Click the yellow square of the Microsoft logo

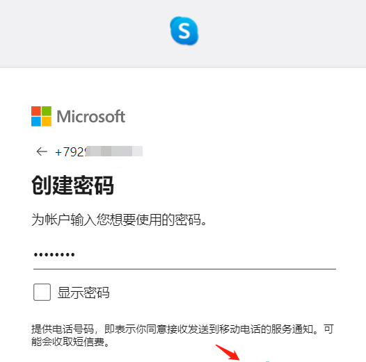(x=47, y=122)
